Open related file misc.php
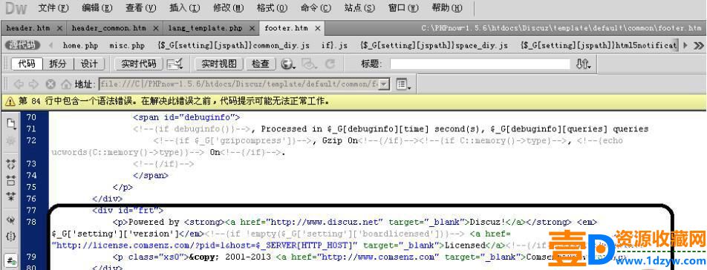 tap(127, 45)
